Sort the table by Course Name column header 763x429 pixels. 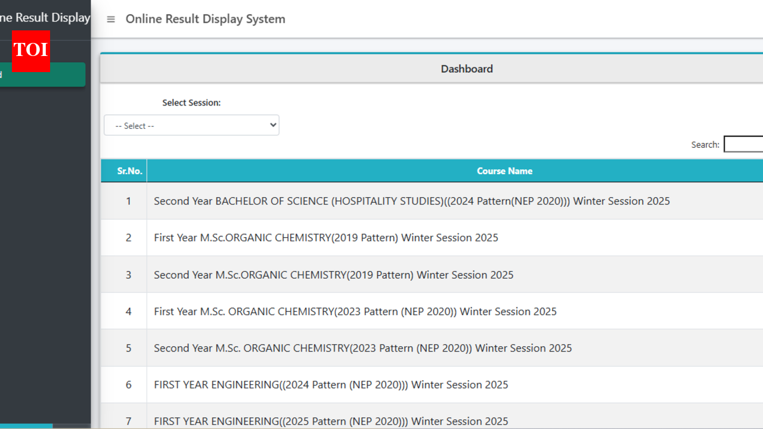click(505, 171)
